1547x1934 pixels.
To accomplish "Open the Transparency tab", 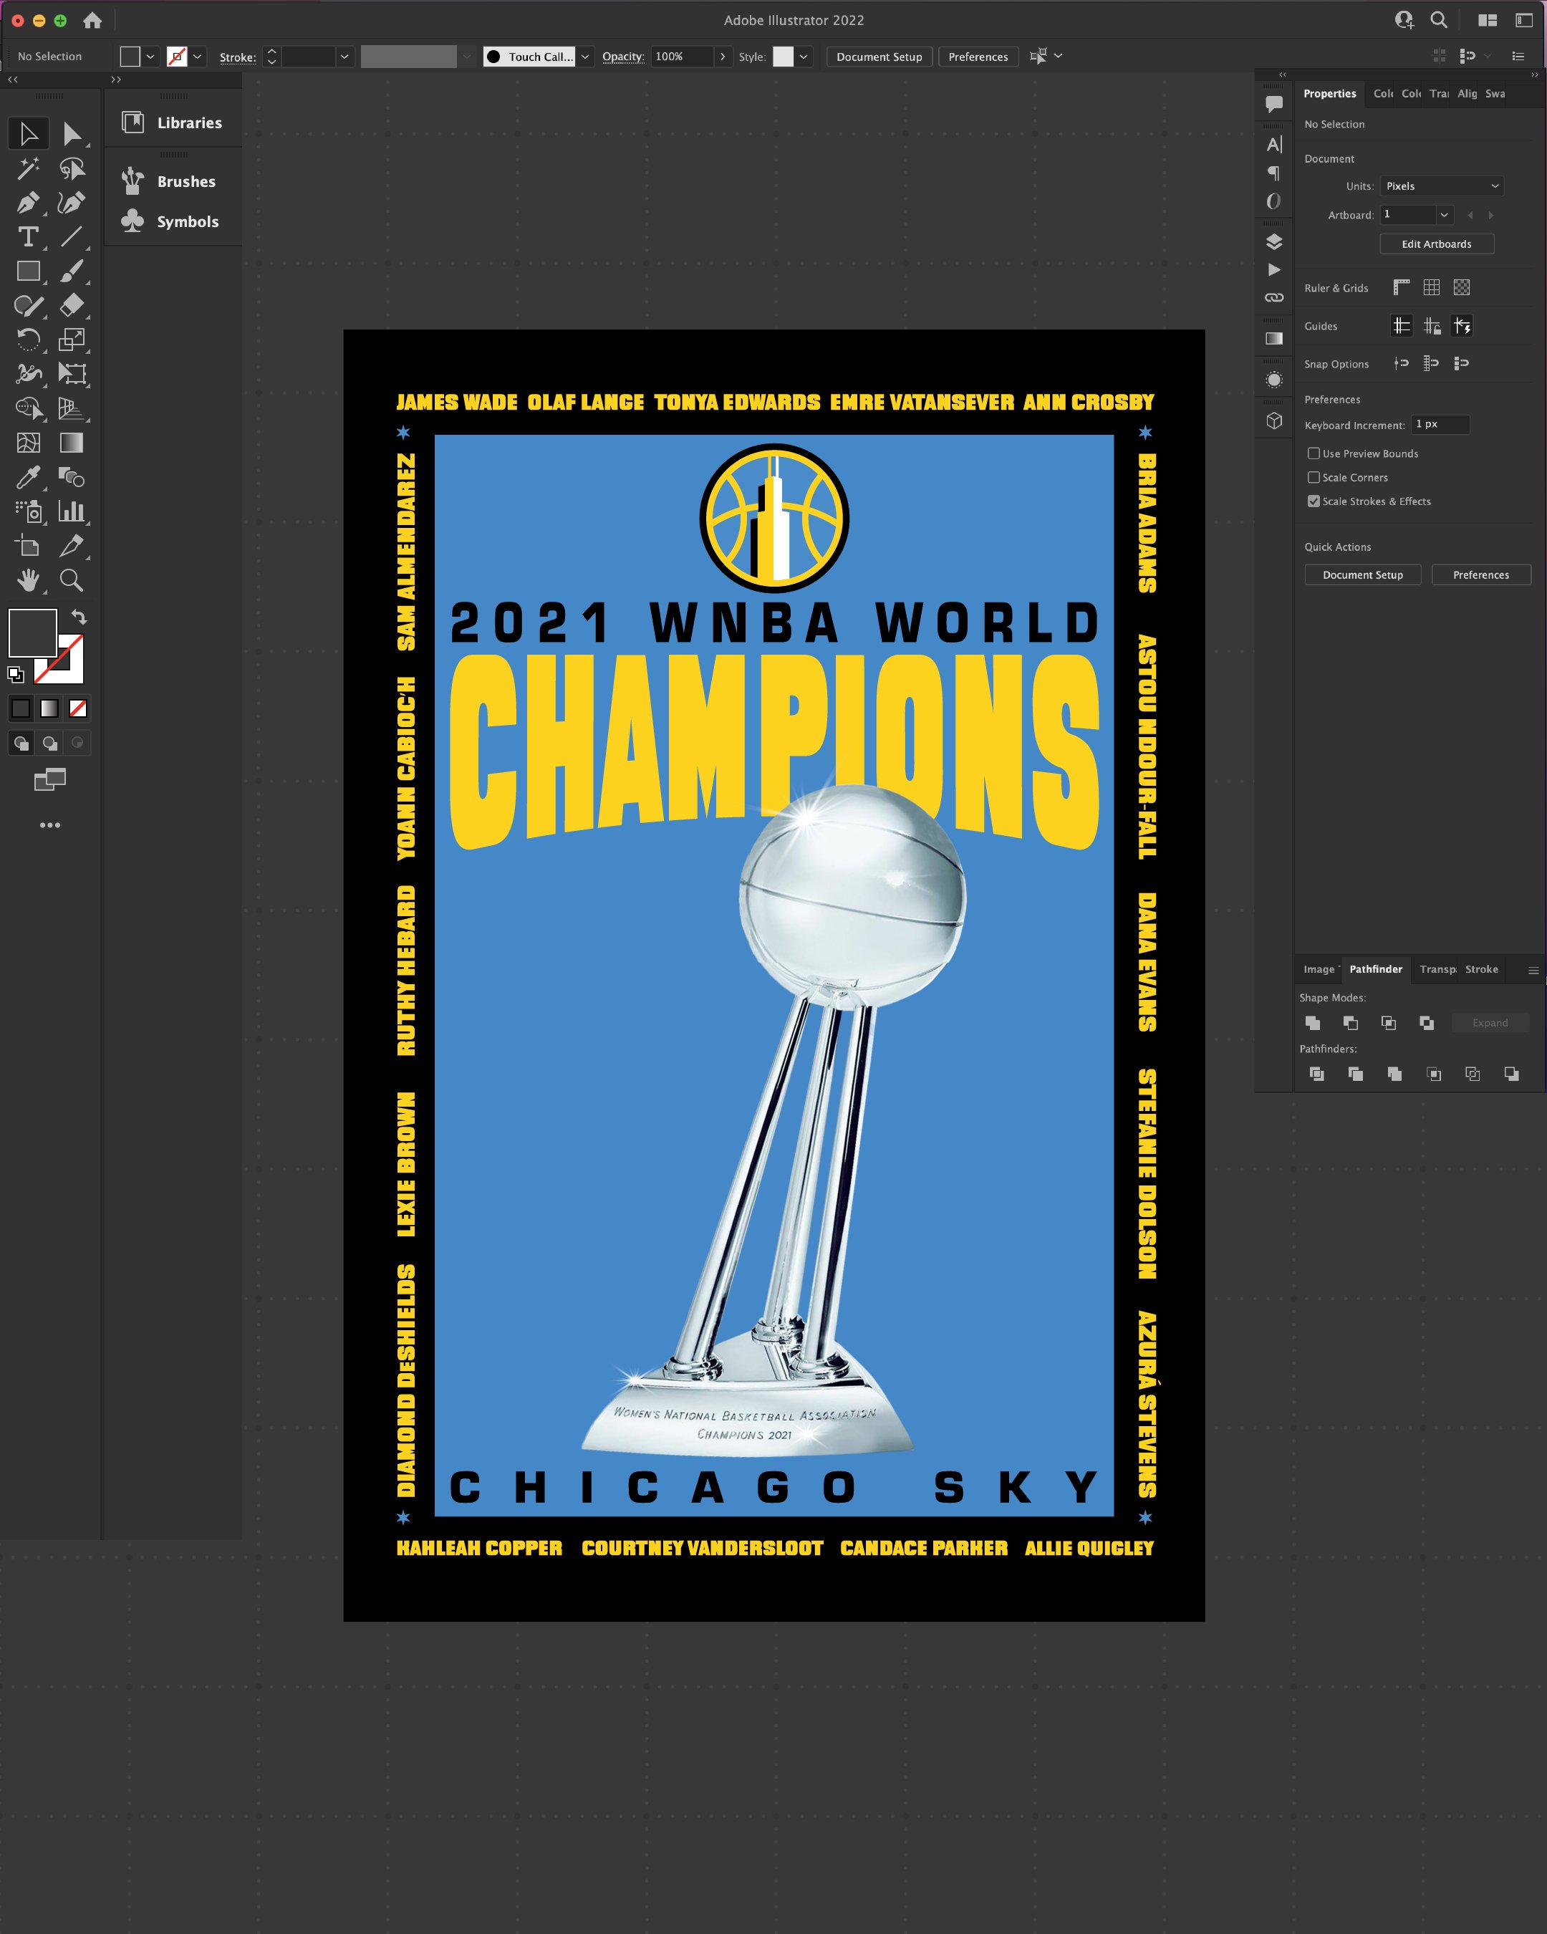I will [x=1437, y=969].
